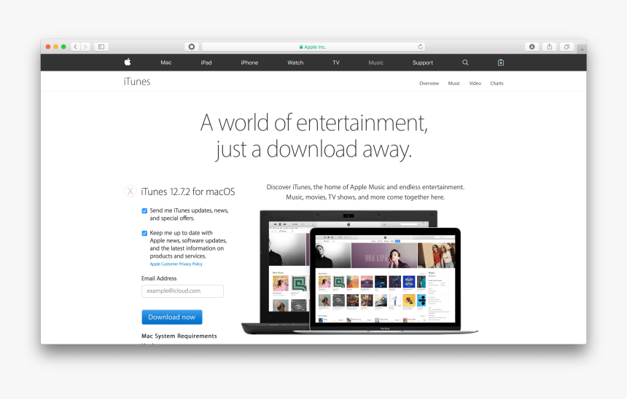Click the iTunes 12.7.2 for macOS heading
The width and height of the screenshot is (627, 399).
pos(188,191)
